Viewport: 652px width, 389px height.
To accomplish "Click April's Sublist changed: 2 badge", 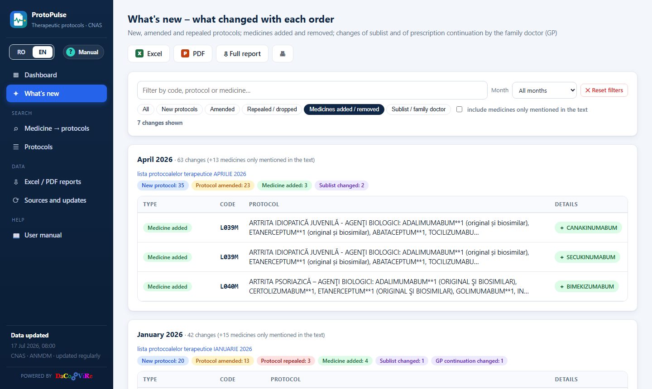I will [341, 185].
